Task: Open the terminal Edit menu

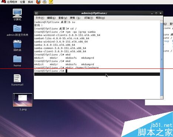Action: pyautogui.click(x=51, y=18)
